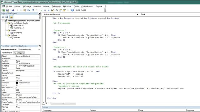Click the View Object icon in Project panel
200x112 pixels.
(x=7, y=17)
